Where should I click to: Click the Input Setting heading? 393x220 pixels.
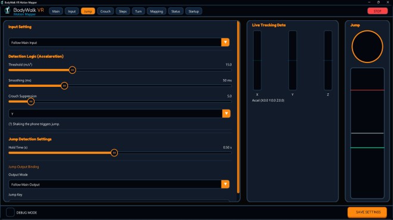pos(20,27)
